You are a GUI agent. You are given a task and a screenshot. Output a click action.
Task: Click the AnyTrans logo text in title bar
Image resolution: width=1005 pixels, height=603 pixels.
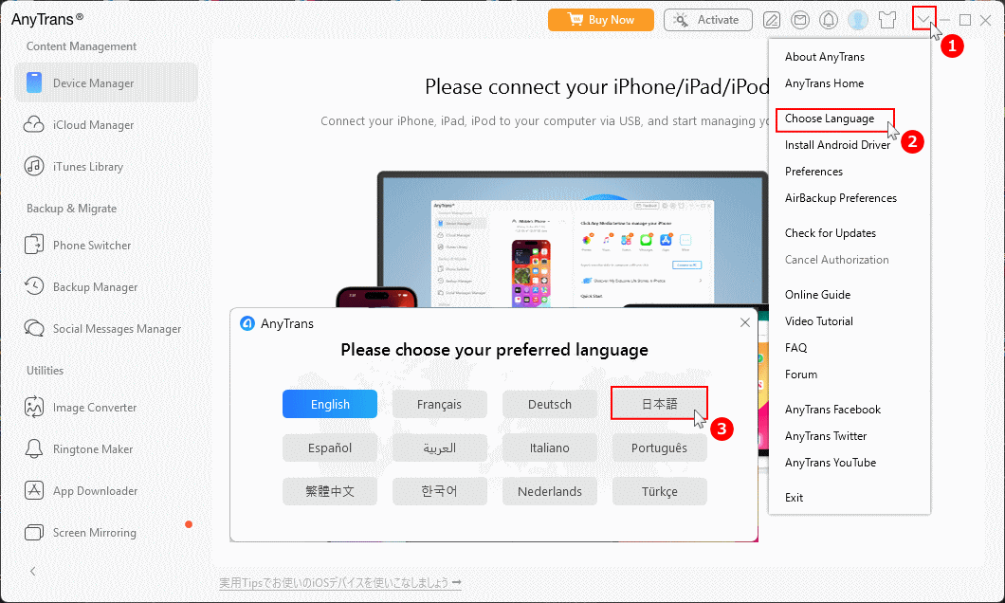pos(46,19)
